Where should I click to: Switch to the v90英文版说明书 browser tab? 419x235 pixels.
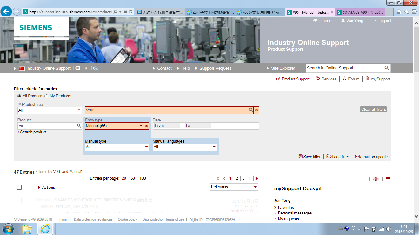(x=260, y=12)
